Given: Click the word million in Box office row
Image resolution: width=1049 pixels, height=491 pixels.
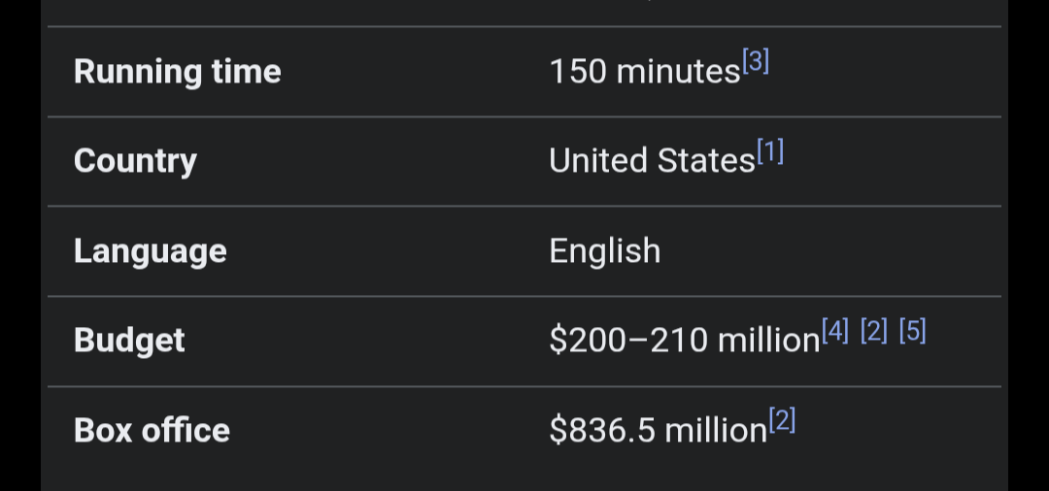Looking at the screenshot, I should pyautogui.click(x=716, y=430).
